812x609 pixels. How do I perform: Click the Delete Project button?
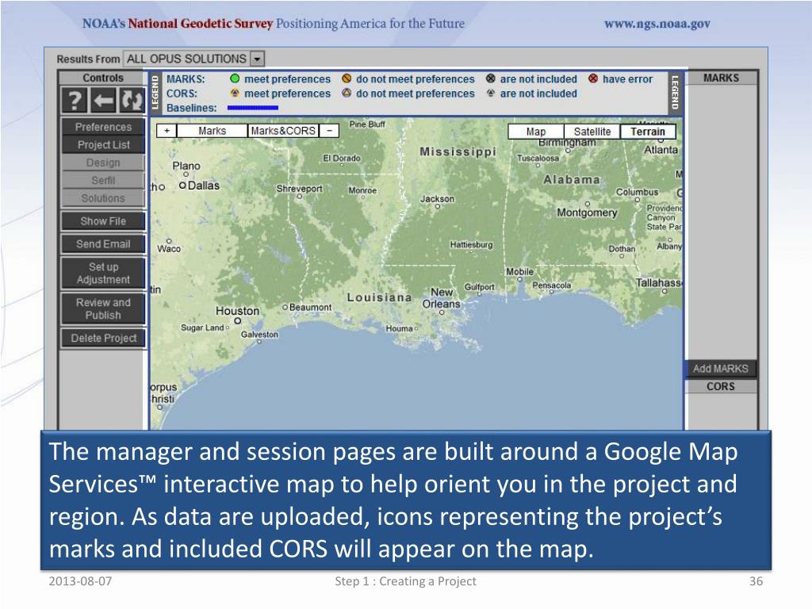coord(103,339)
